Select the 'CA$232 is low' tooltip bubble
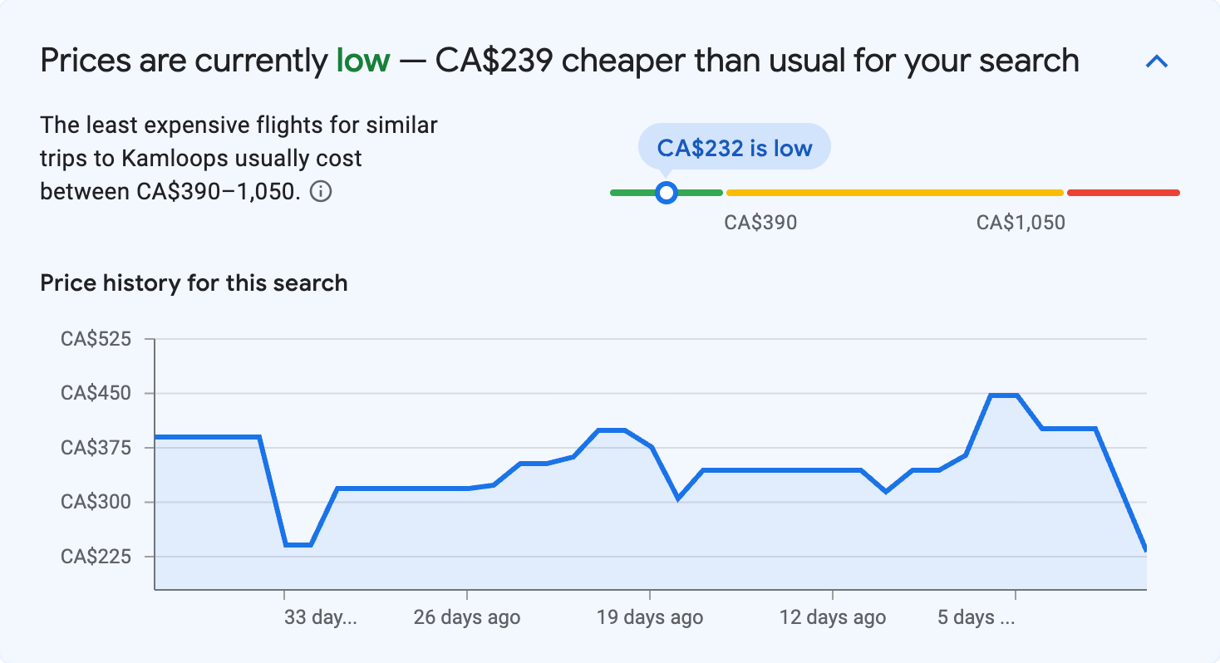This screenshot has width=1220, height=663. click(734, 146)
